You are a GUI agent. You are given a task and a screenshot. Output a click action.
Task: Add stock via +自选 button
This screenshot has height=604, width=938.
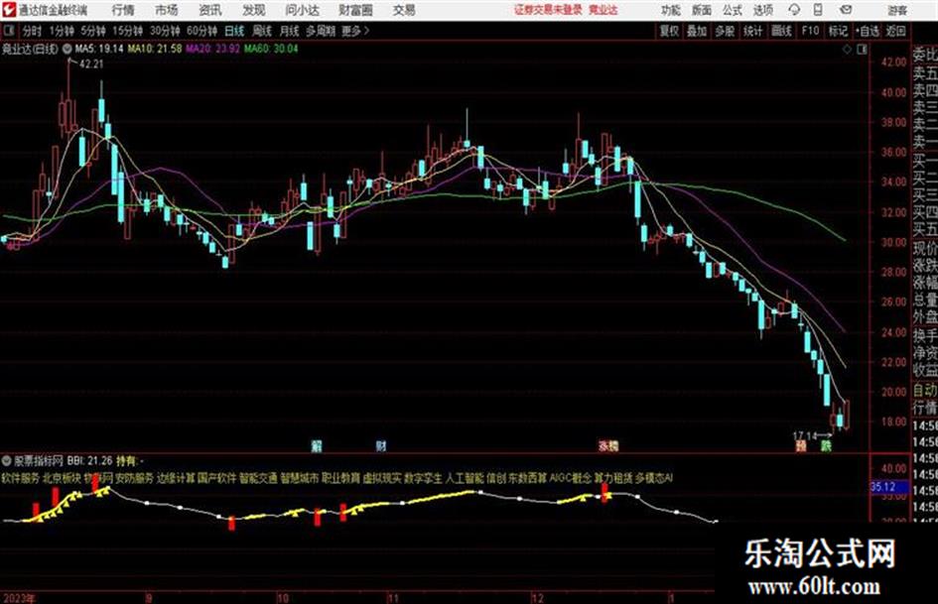868,31
